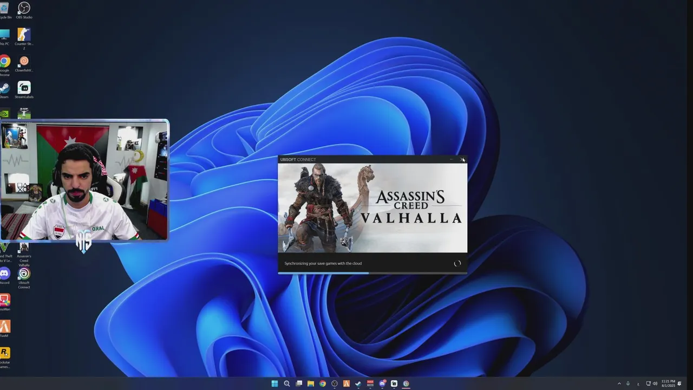The image size is (693, 390).
Task: Click the Assassin's Creed Valhalla splash image
Action: [x=372, y=208]
